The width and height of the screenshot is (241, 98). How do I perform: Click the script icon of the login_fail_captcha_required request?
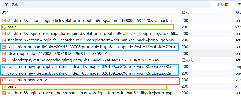pyautogui.click(x=4, y=40)
